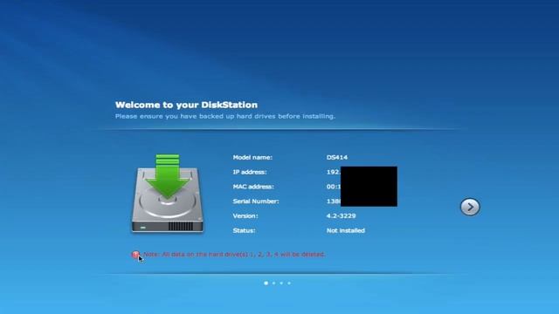Click the next arrow button

click(x=470, y=207)
